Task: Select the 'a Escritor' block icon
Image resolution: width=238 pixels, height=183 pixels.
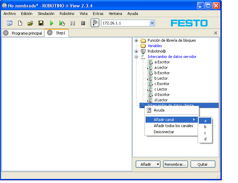Action: 150,62
